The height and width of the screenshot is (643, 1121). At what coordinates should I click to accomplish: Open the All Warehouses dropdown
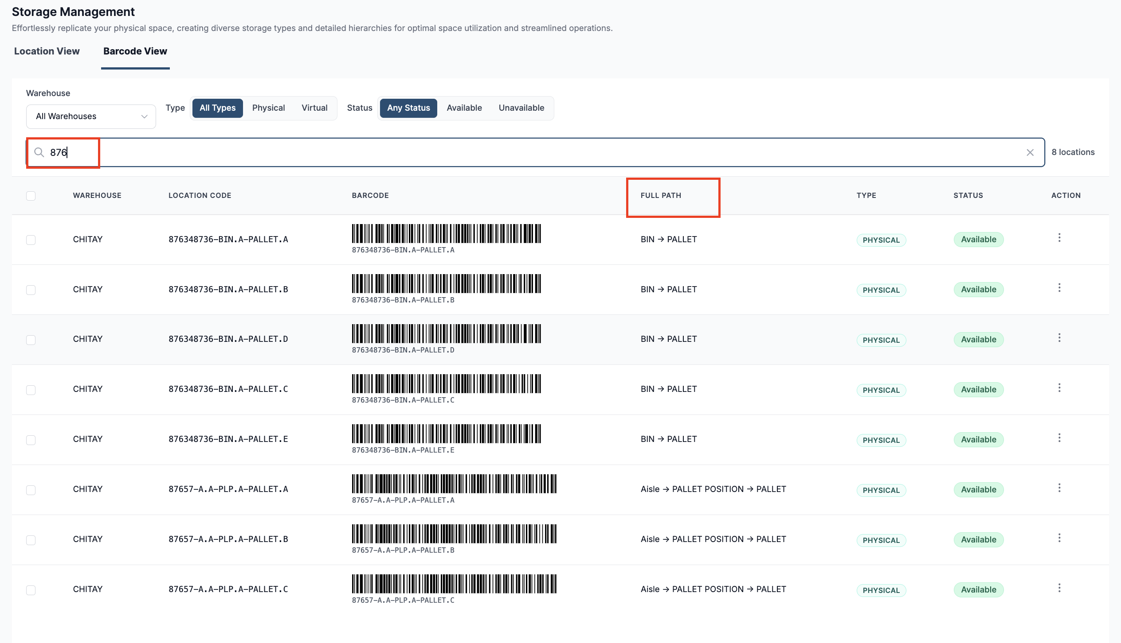(x=91, y=116)
